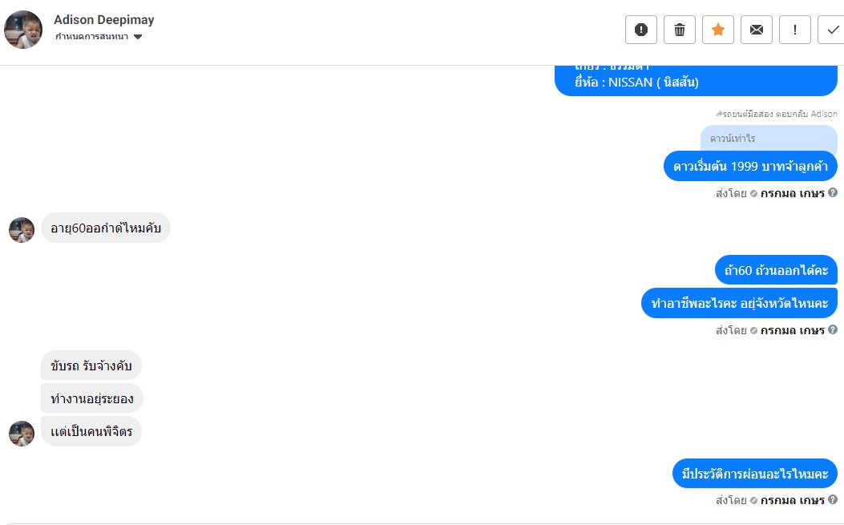Image resolution: width=844 pixels, height=525 pixels.
Task: Mark conversation as spam with octagon icon
Action: [x=641, y=30]
